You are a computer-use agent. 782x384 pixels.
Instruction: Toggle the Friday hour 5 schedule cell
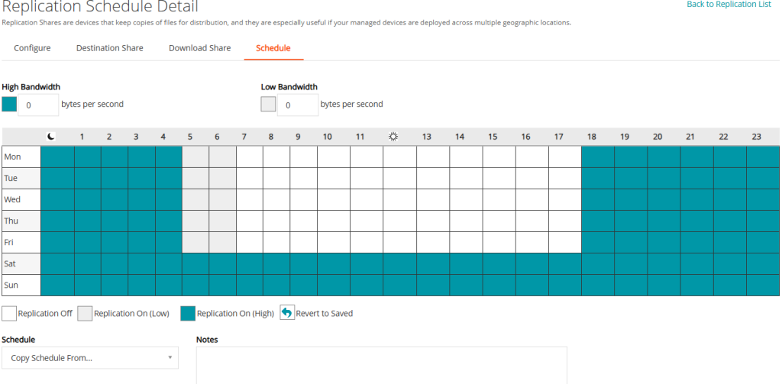pos(195,242)
